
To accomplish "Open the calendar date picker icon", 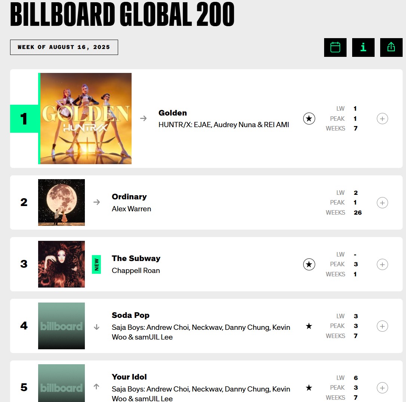I will pos(335,47).
